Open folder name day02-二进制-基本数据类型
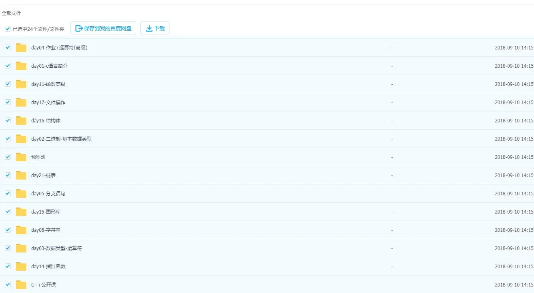Viewport: 534px width, 293px height. point(61,139)
